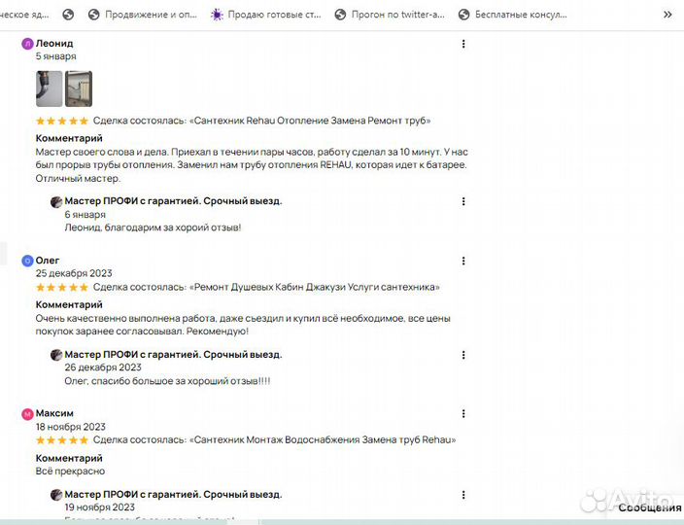684x525 pixels.
Task: Expand the hidden bookmarks overflow chevron
Action: pos(667,15)
